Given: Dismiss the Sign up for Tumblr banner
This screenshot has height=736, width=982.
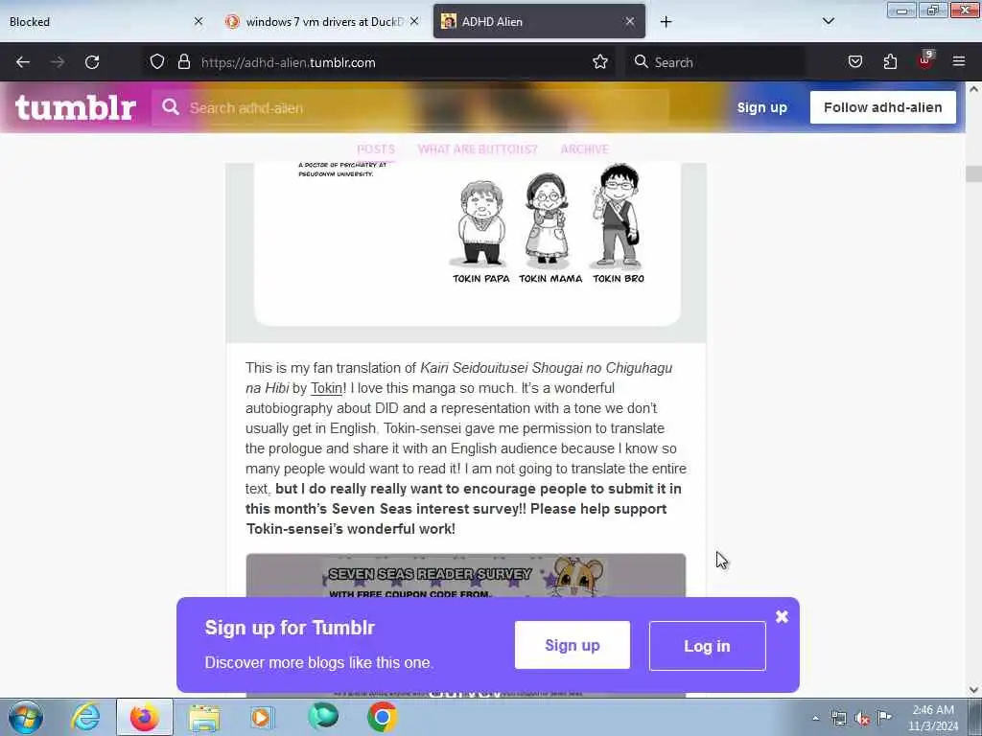Looking at the screenshot, I should 782,616.
